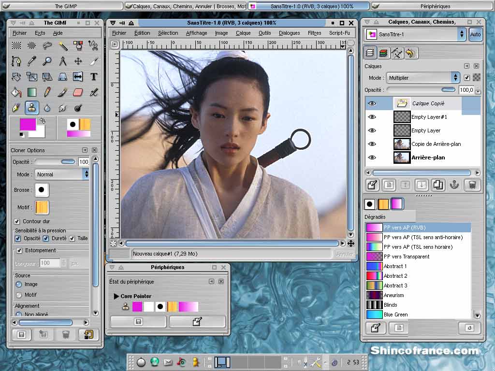Viewport: 495px width, 371px height.
Task: Choose the Flip tool
Action: (78, 77)
